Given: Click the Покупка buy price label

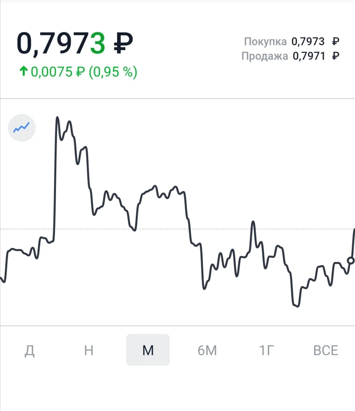Looking at the screenshot, I should point(266,41).
